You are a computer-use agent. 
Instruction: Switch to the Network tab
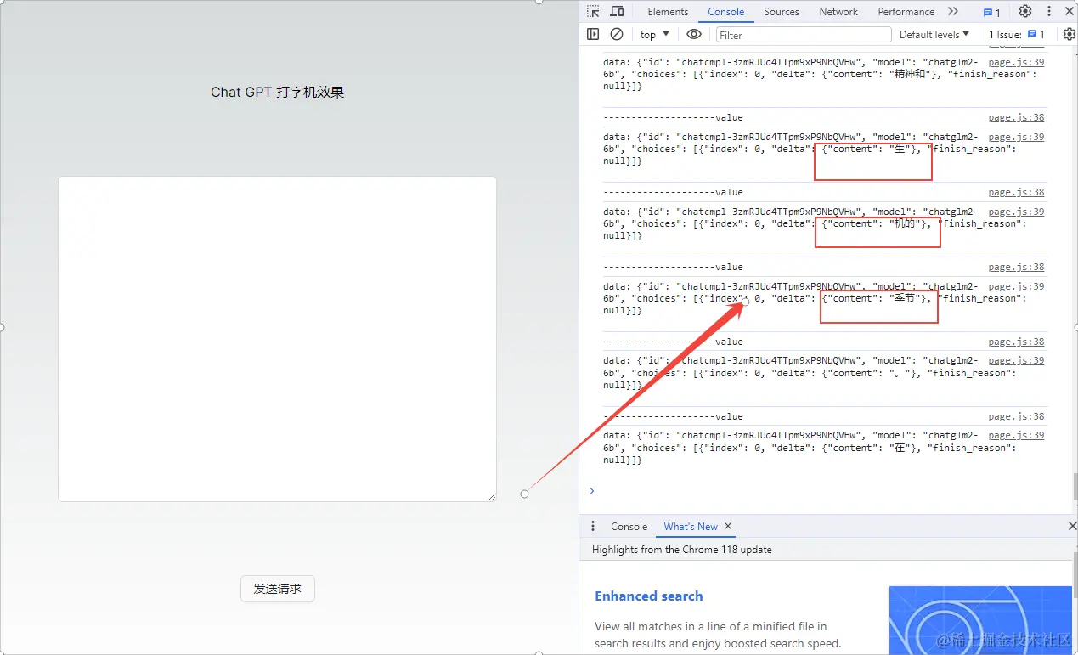(838, 12)
